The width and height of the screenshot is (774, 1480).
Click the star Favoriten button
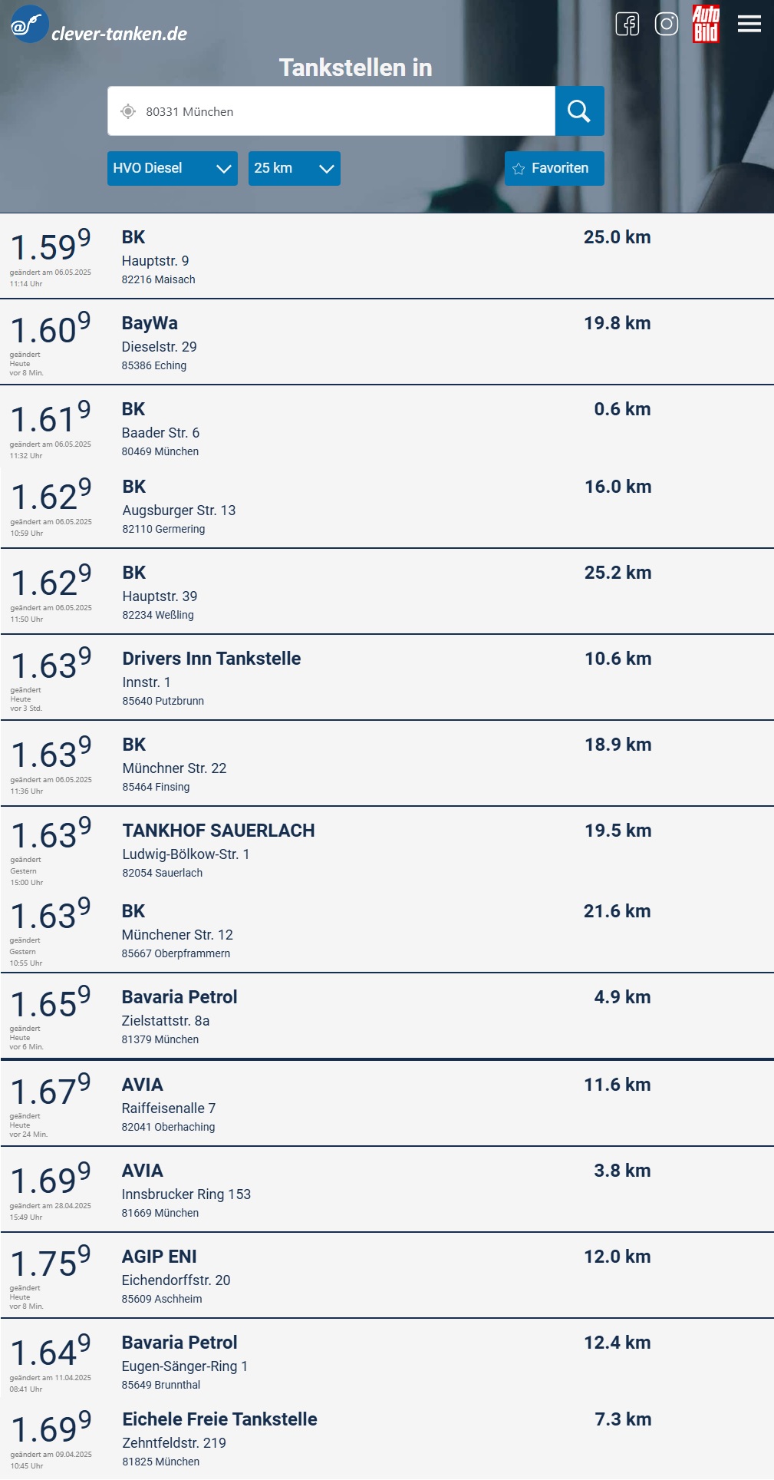coord(554,168)
